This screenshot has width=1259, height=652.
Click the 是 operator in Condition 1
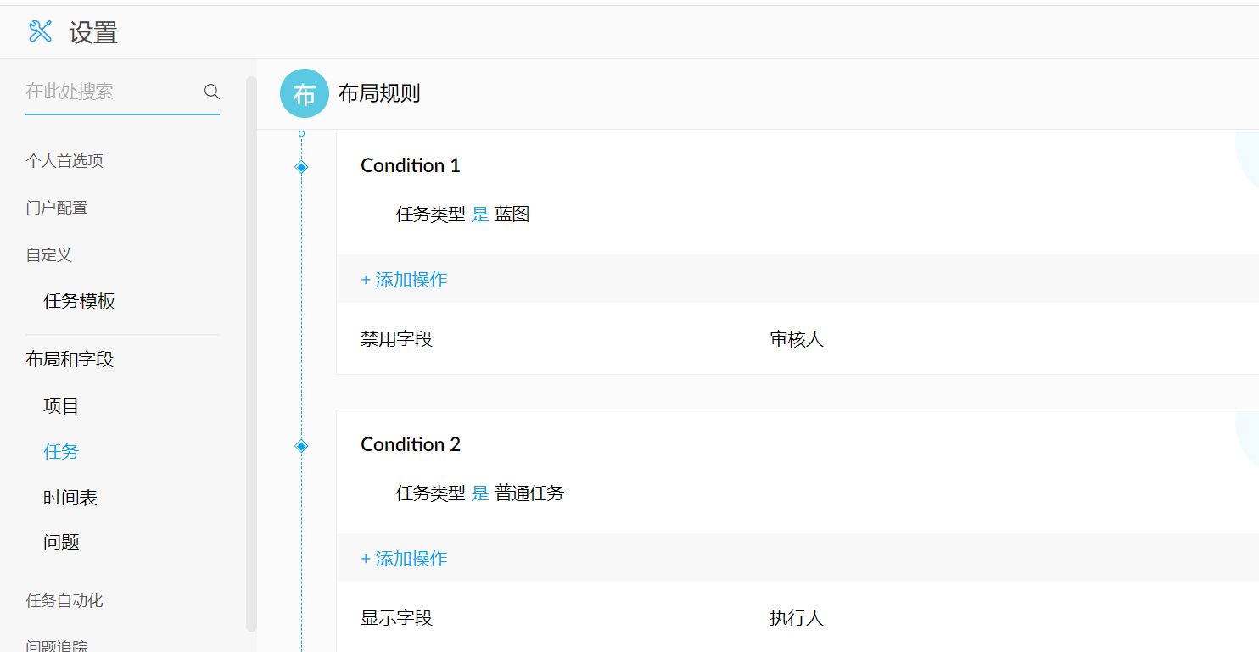tap(480, 215)
